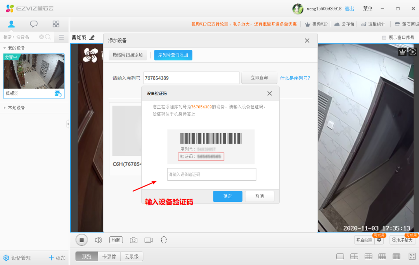Viewport: 419px width, 265px height.
Task: Start recording with the video camera icon
Action: click(148, 240)
